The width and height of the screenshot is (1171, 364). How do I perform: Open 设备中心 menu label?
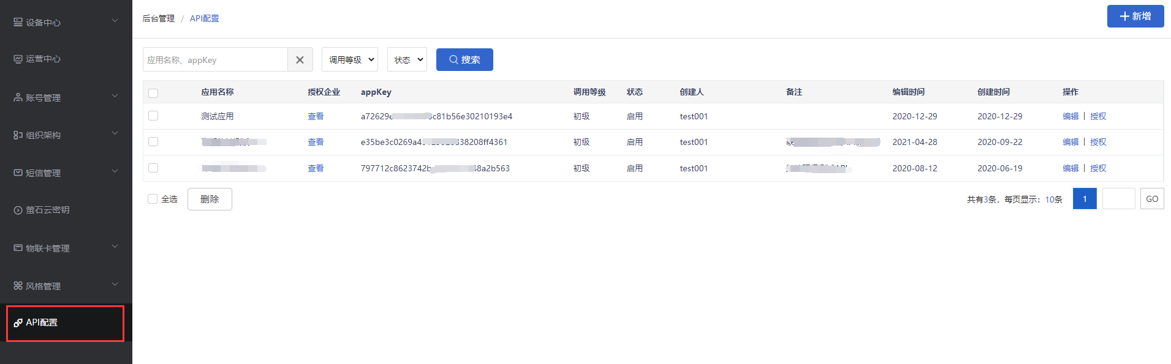coord(43,23)
